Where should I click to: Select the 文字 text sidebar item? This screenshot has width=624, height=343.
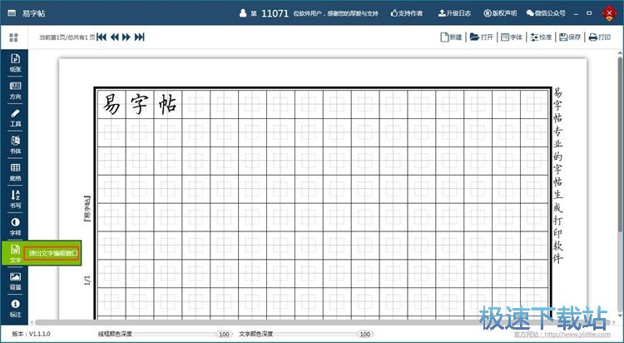click(15, 252)
